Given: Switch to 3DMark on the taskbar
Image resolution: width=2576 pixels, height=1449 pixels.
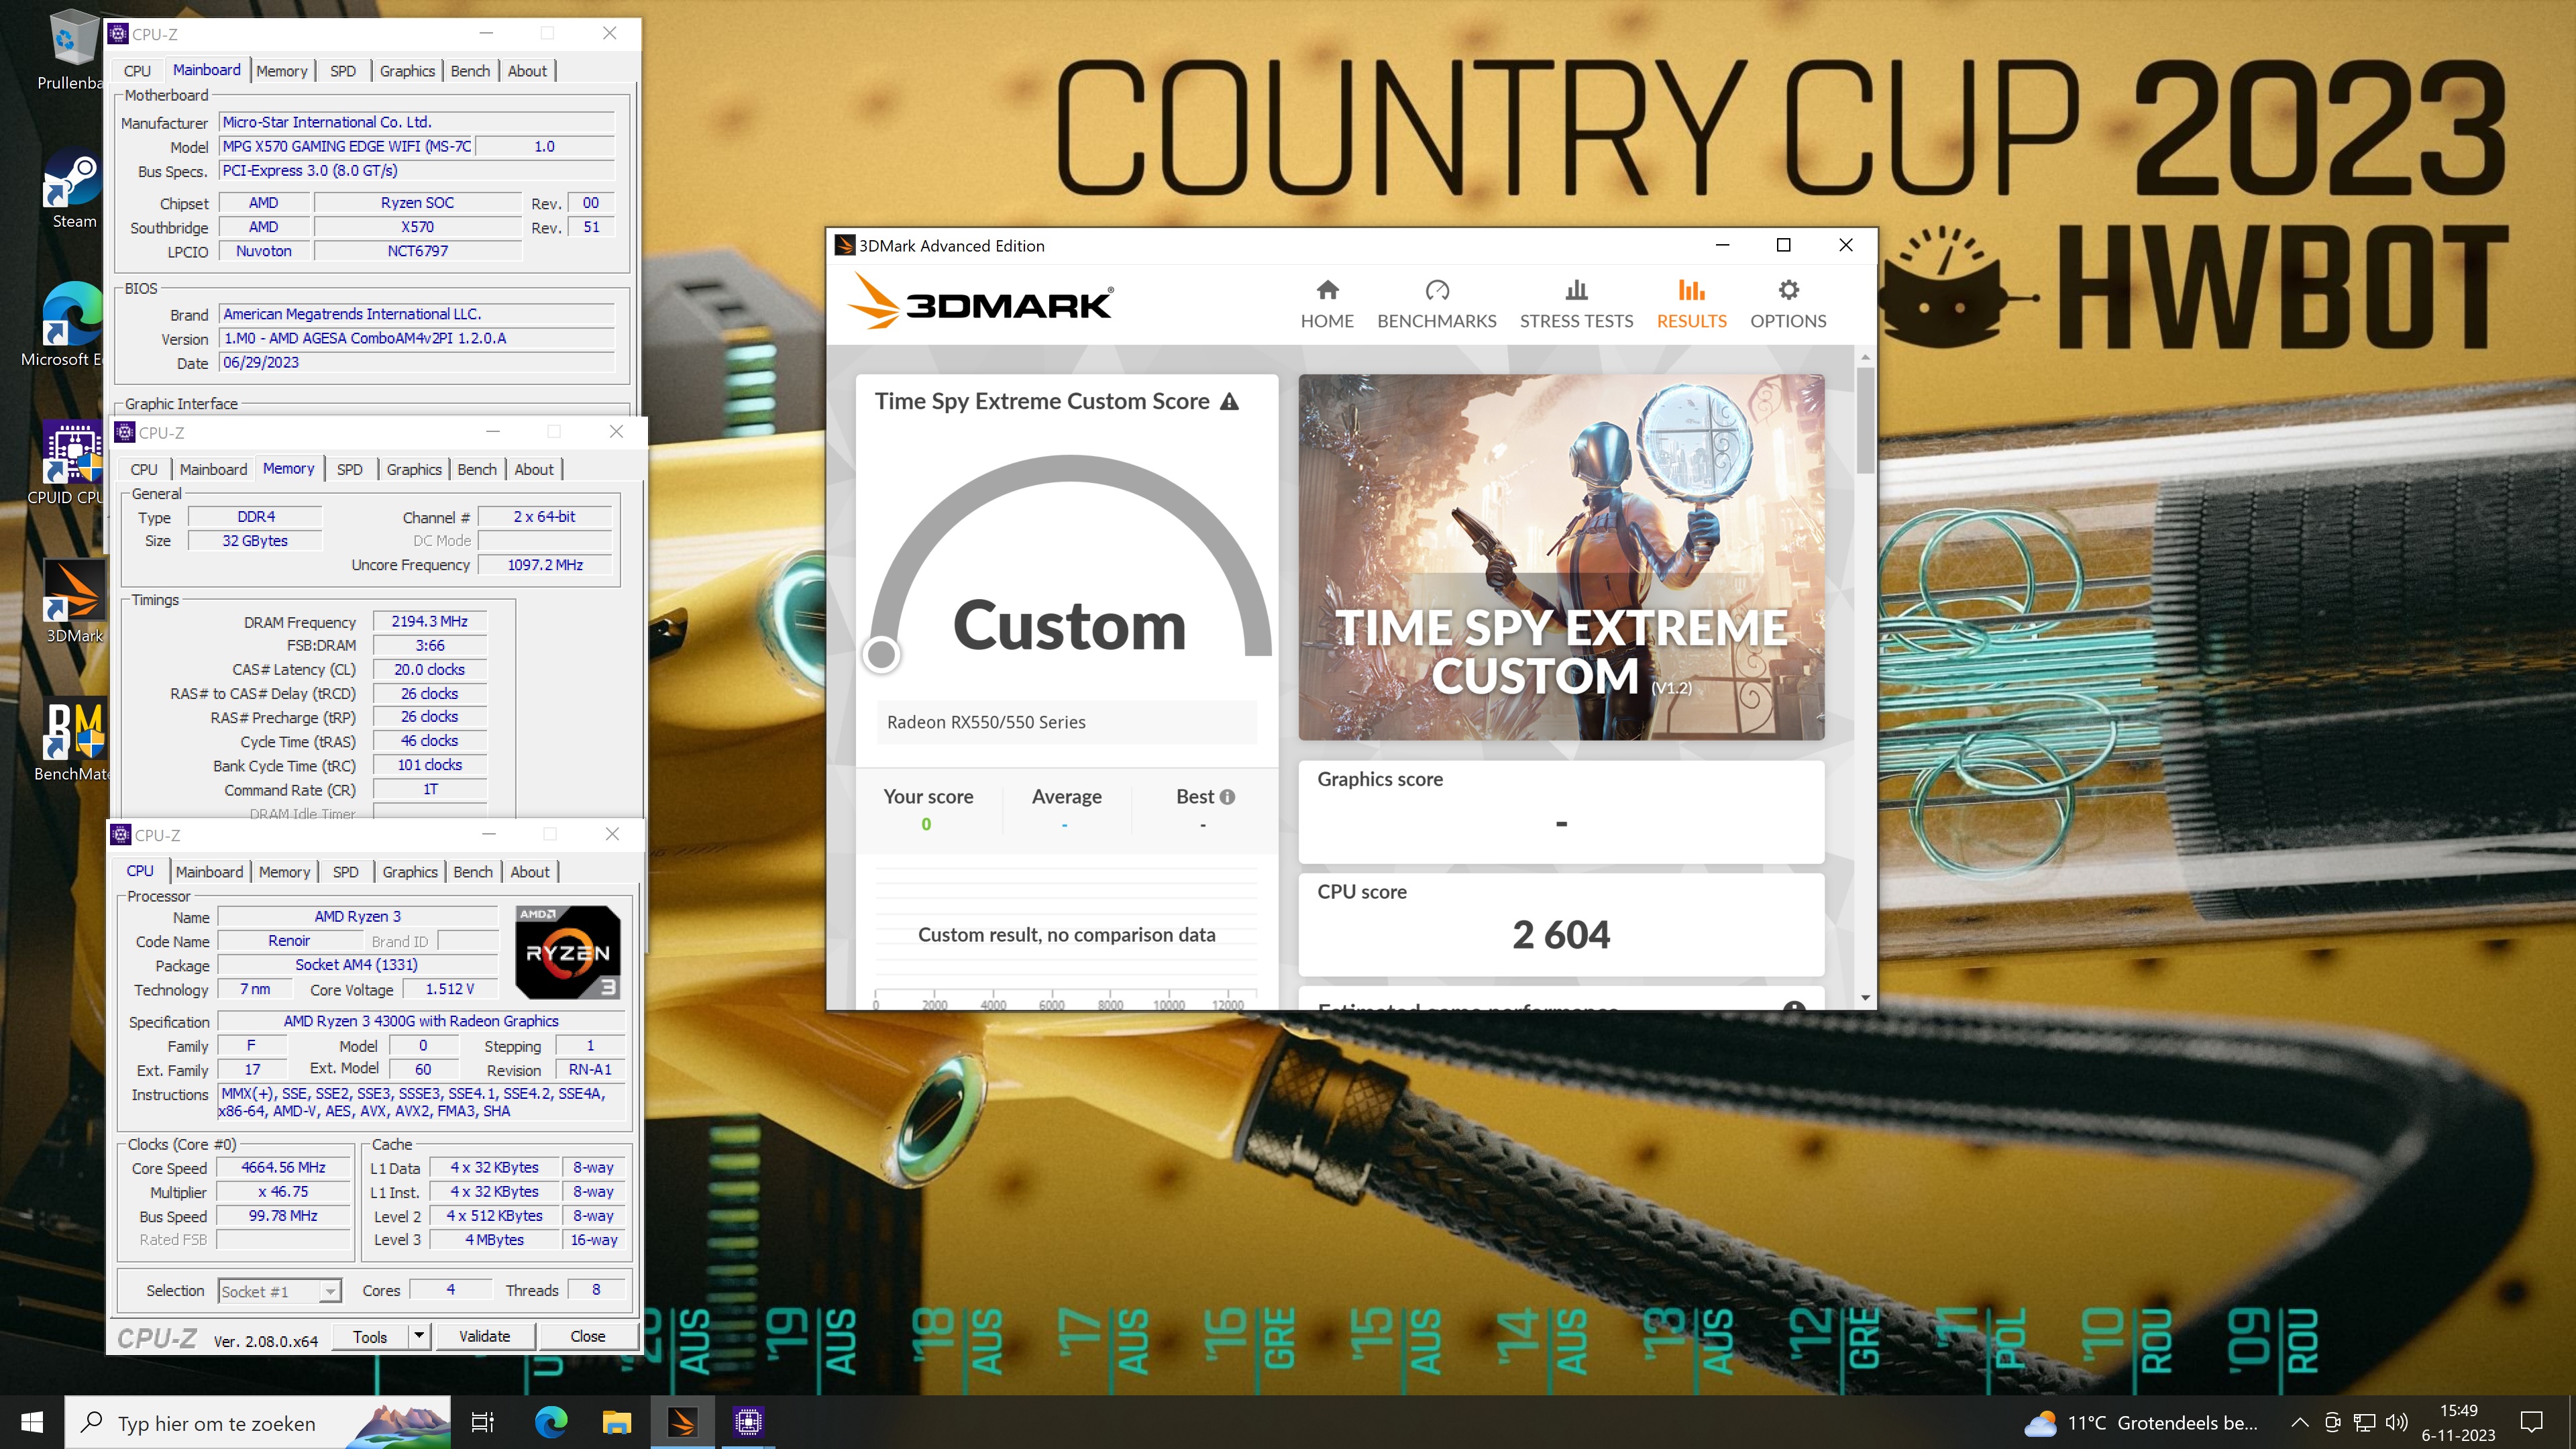Looking at the screenshot, I should (x=683, y=1422).
